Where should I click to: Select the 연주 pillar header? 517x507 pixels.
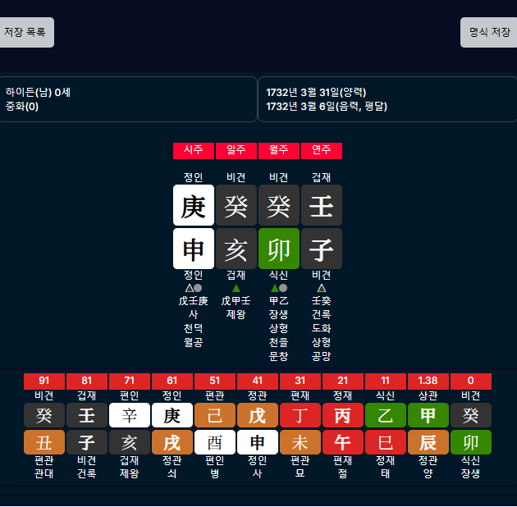(x=322, y=151)
